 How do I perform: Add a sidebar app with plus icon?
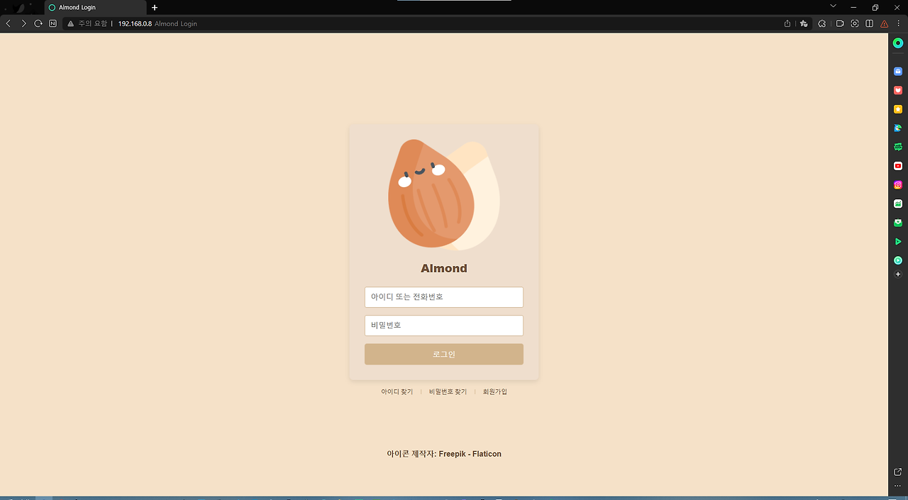898,274
